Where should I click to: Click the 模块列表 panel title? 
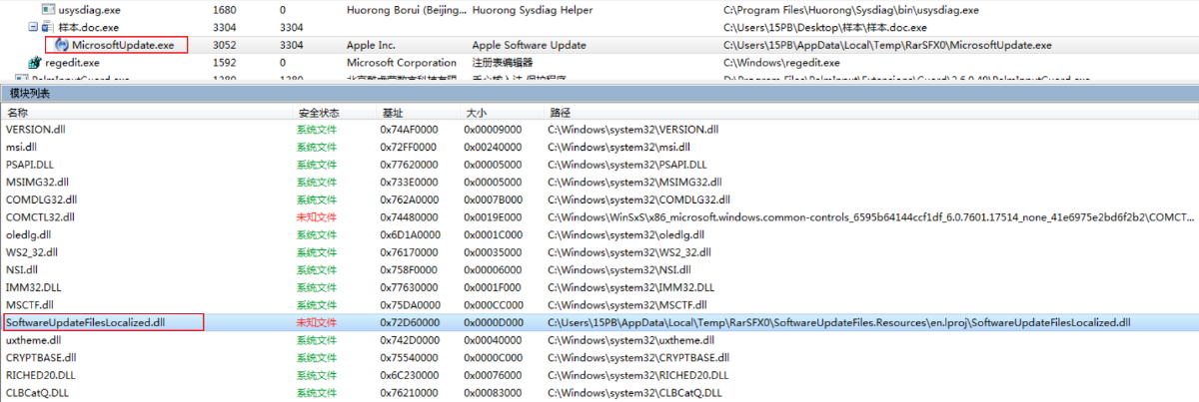click(x=30, y=94)
